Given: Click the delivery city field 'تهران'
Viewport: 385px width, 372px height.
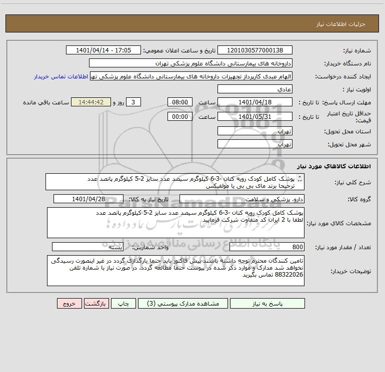Looking at the screenshot, I should point(255,144).
